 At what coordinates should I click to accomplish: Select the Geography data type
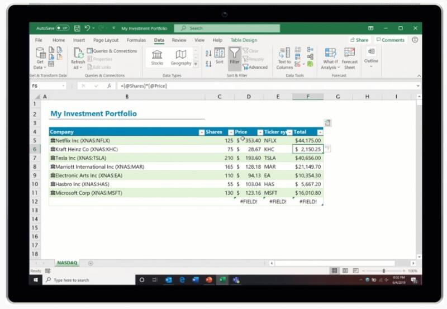(180, 55)
